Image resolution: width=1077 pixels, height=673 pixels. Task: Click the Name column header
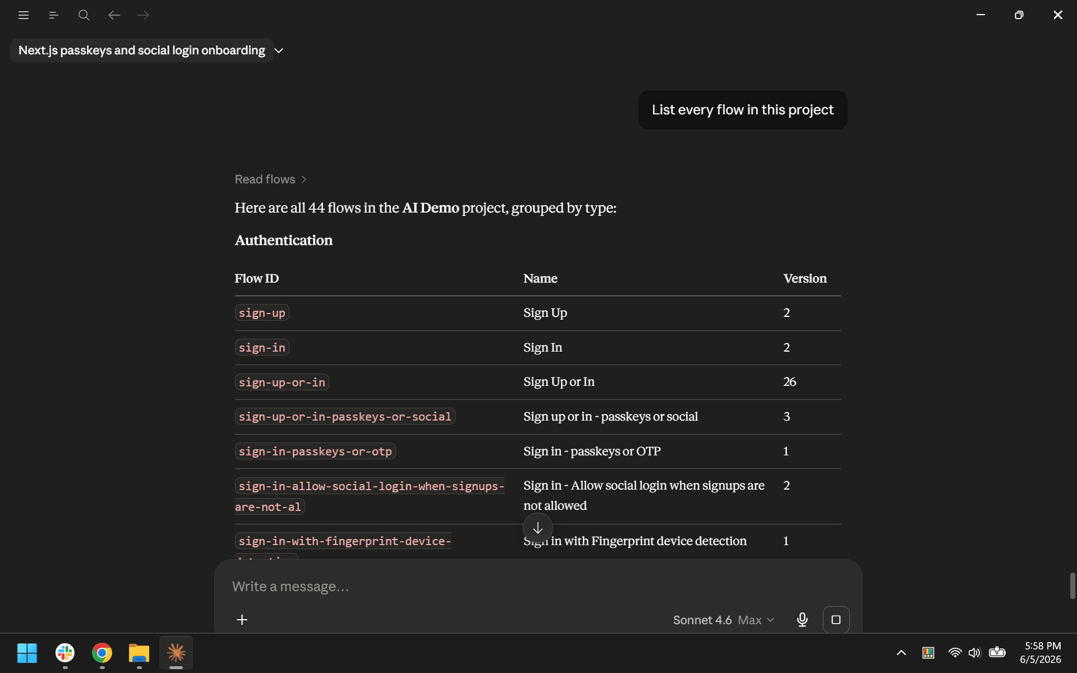click(540, 279)
